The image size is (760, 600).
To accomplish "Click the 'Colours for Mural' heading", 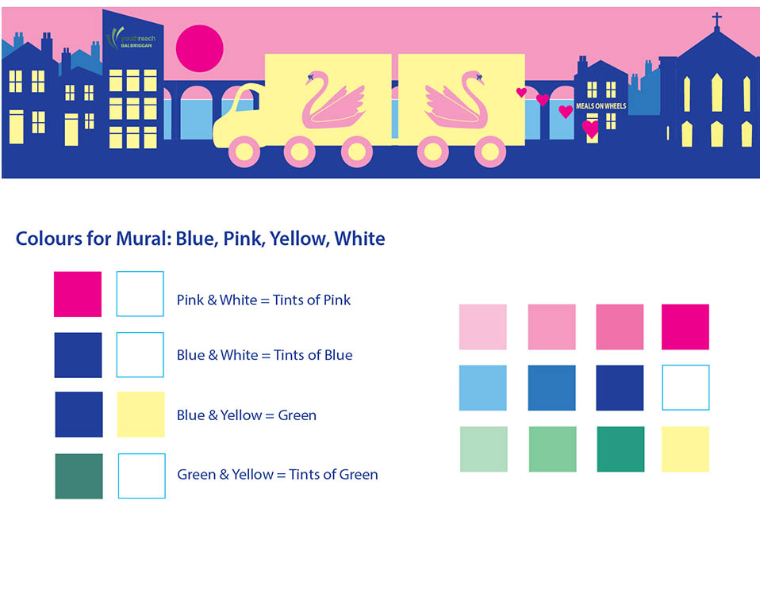I will [200, 239].
